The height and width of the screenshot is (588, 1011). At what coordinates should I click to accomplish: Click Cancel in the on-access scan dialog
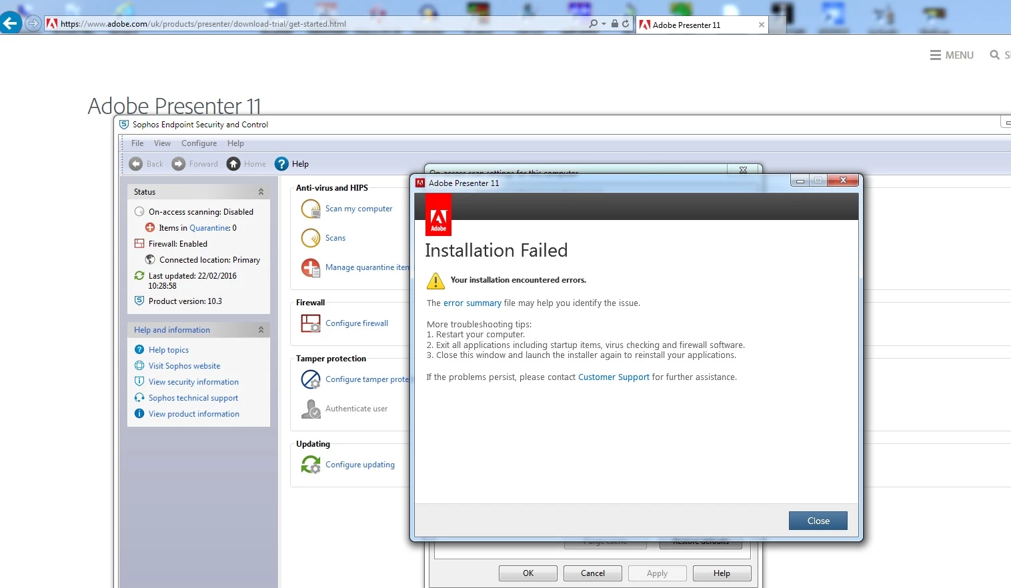pos(593,573)
